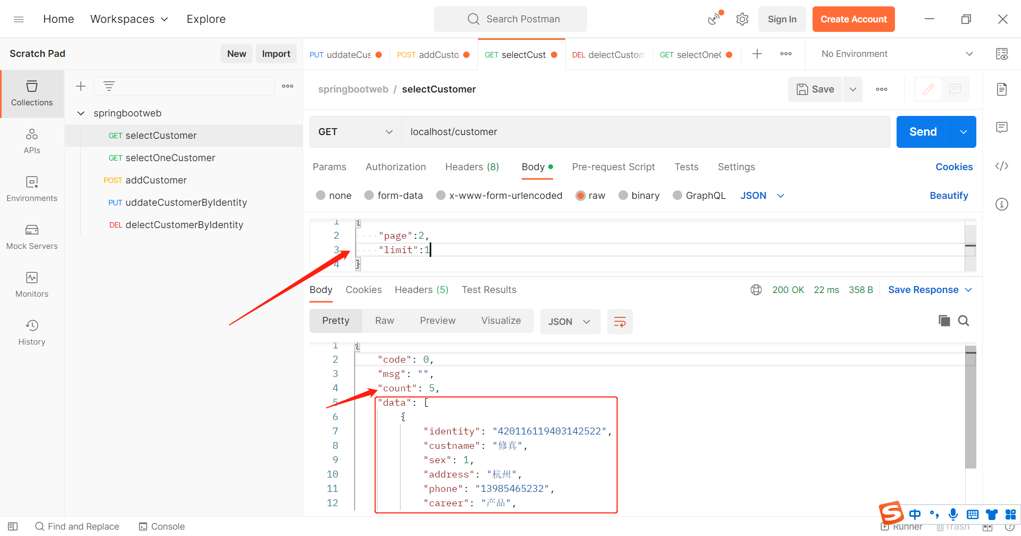This screenshot has height=536, width=1021.
Task: Open the satellite sync status icon
Action: (x=715, y=19)
